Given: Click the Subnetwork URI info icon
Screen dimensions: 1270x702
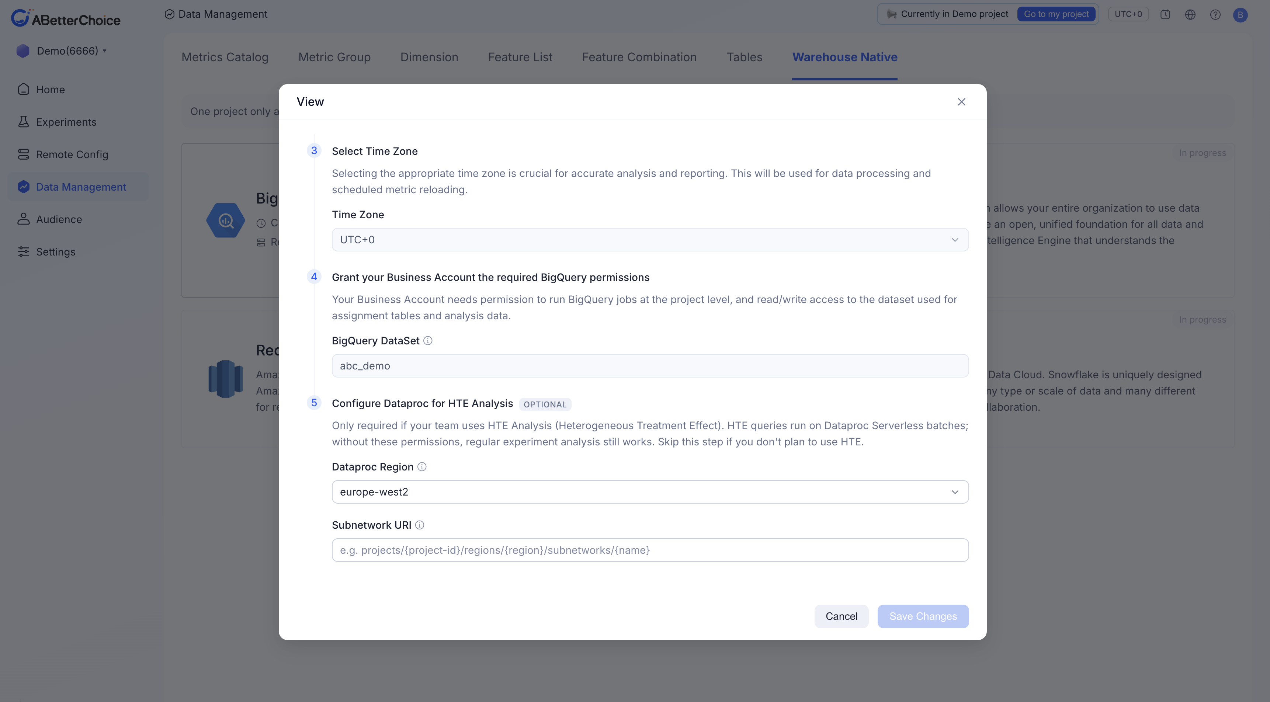Looking at the screenshot, I should 420,525.
